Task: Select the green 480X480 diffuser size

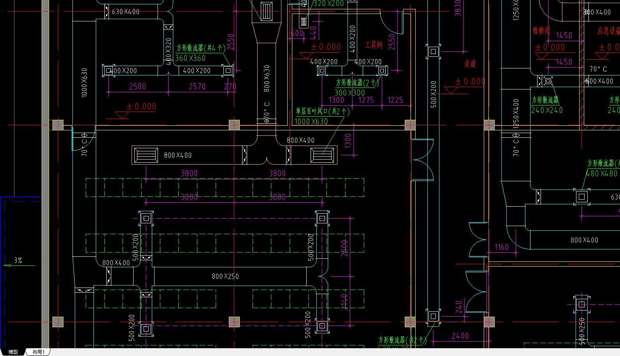Action: tap(602, 174)
